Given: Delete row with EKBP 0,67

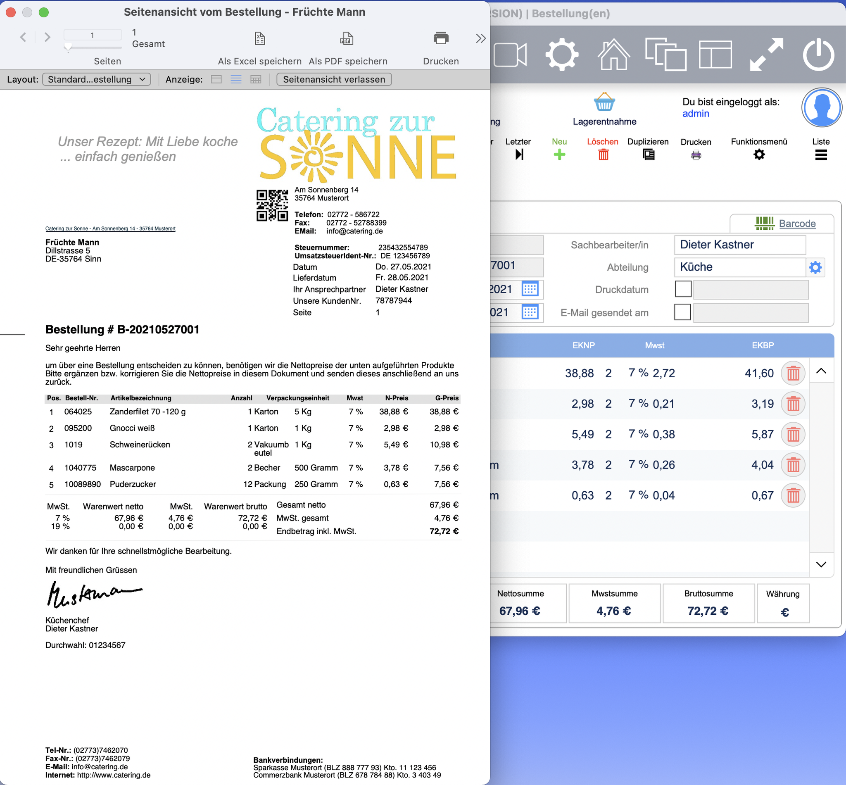Looking at the screenshot, I should point(793,496).
